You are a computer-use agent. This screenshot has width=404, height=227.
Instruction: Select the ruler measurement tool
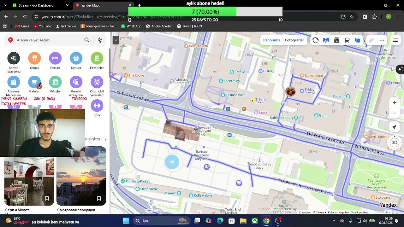tap(371, 40)
